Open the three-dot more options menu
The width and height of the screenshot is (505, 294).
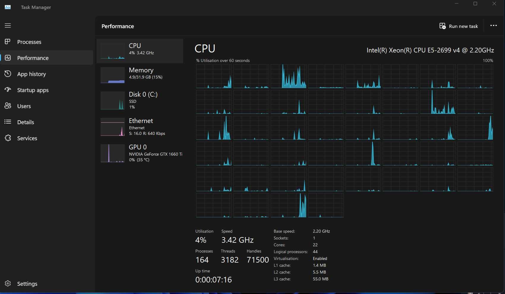pos(493,26)
